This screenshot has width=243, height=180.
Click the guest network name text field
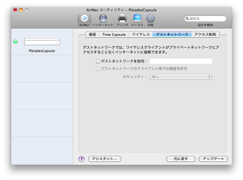coord(181,61)
